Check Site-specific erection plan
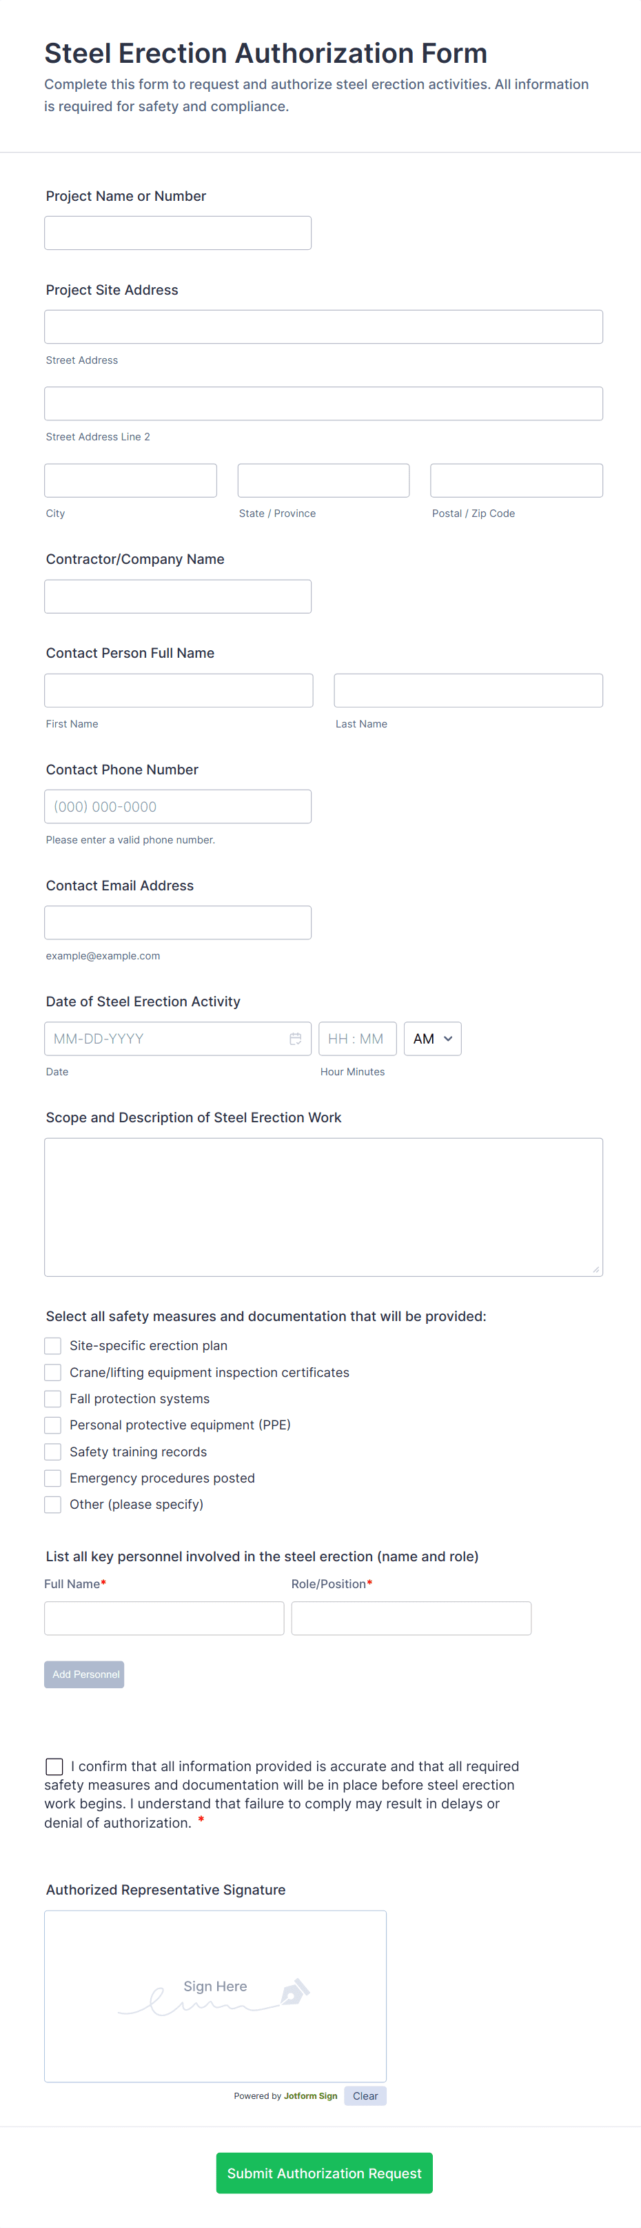This screenshot has height=2228, width=641. pyautogui.click(x=52, y=1346)
